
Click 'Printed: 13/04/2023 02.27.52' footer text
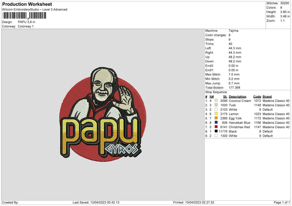point(194,202)
